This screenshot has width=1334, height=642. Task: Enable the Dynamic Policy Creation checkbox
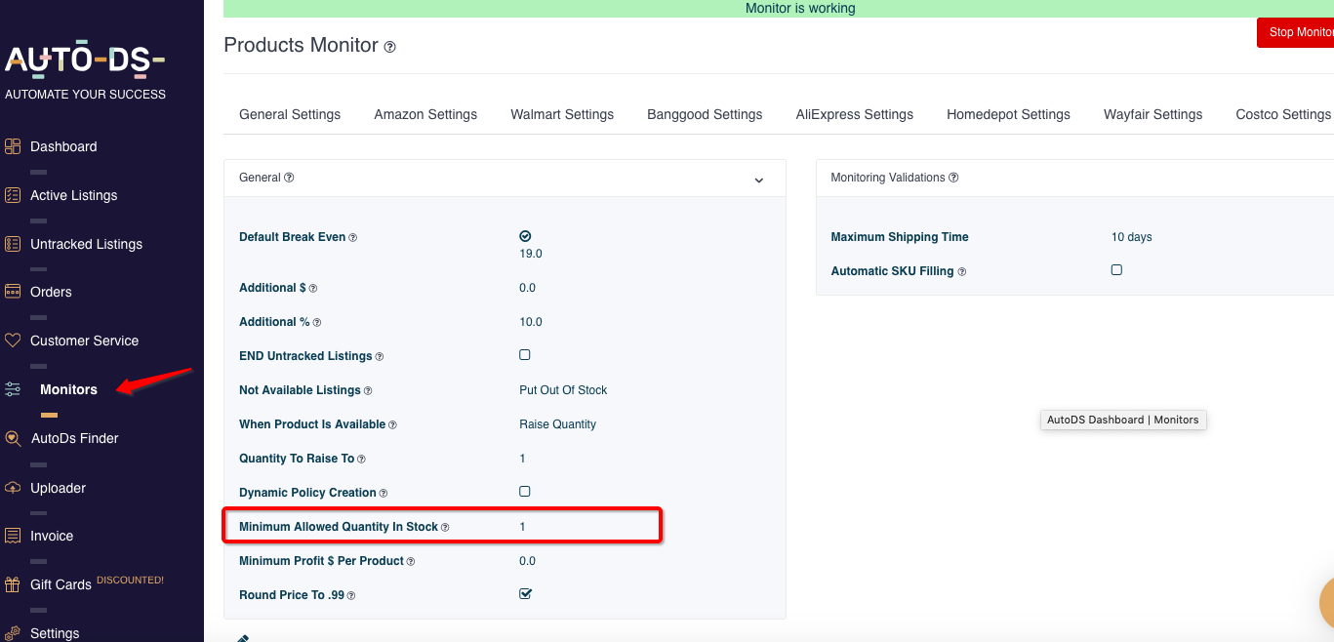point(525,492)
